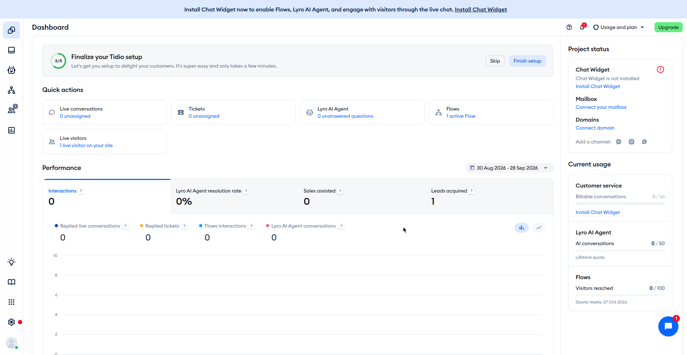687x355 pixels.
Task: Open the Settings gear icon
Action: pos(11,322)
